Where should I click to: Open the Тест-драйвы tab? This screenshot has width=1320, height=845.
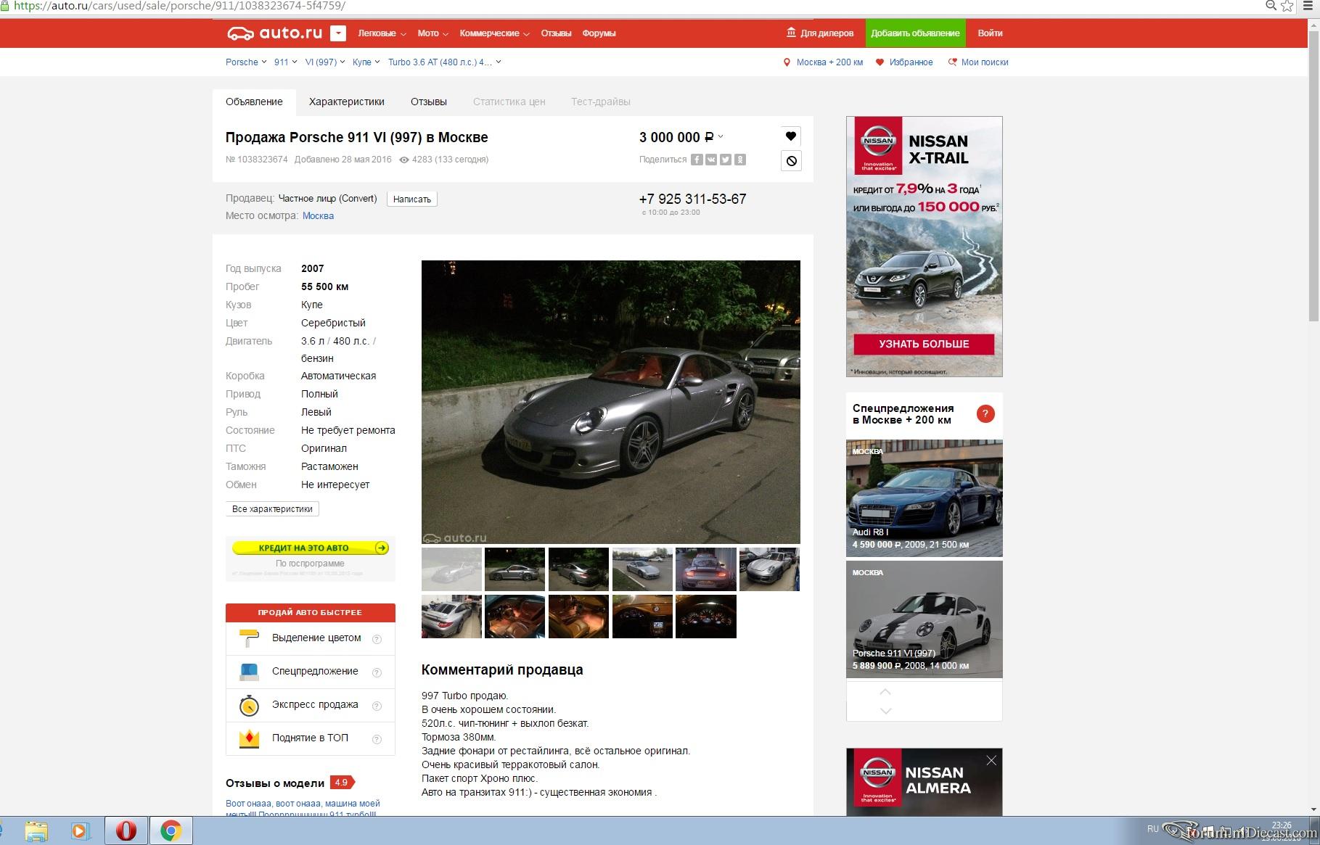[600, 102]
